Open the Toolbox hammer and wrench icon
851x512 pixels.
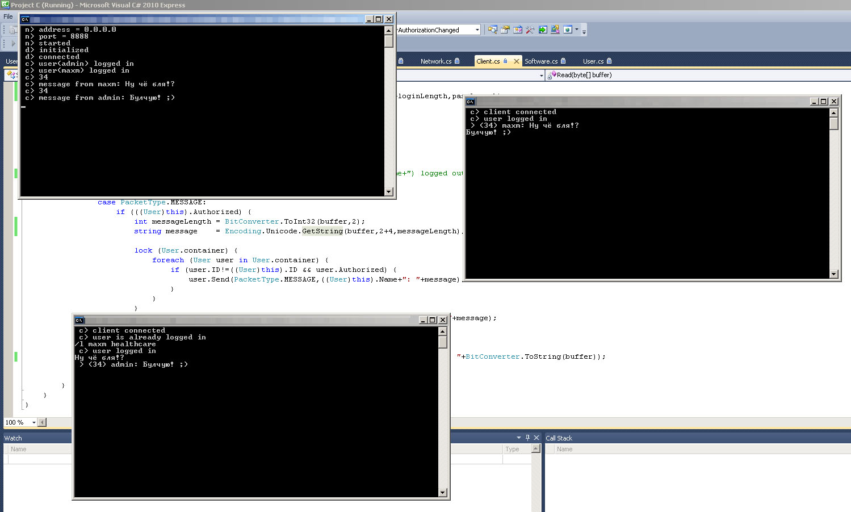point(530,30)
